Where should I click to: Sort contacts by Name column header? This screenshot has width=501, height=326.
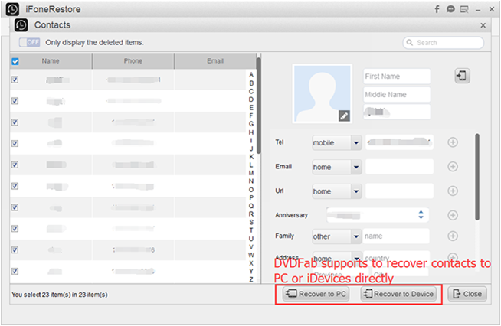(x=51, y=61)
